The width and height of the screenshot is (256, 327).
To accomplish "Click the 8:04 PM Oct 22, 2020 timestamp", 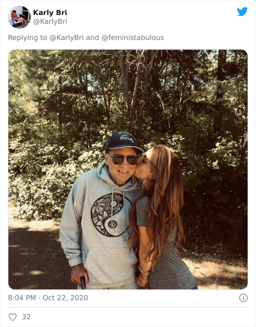I will [48, 297].
